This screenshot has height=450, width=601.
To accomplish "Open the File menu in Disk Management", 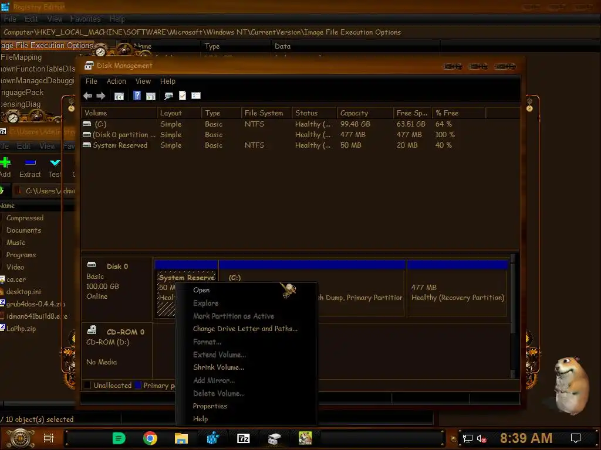I will [91, 81].
